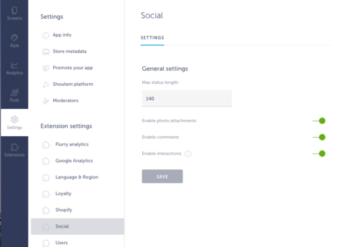The height and width of the screenshot is (247, 348).
Task: Click the info icon beside Enable interactions
Action: (188, 154)
